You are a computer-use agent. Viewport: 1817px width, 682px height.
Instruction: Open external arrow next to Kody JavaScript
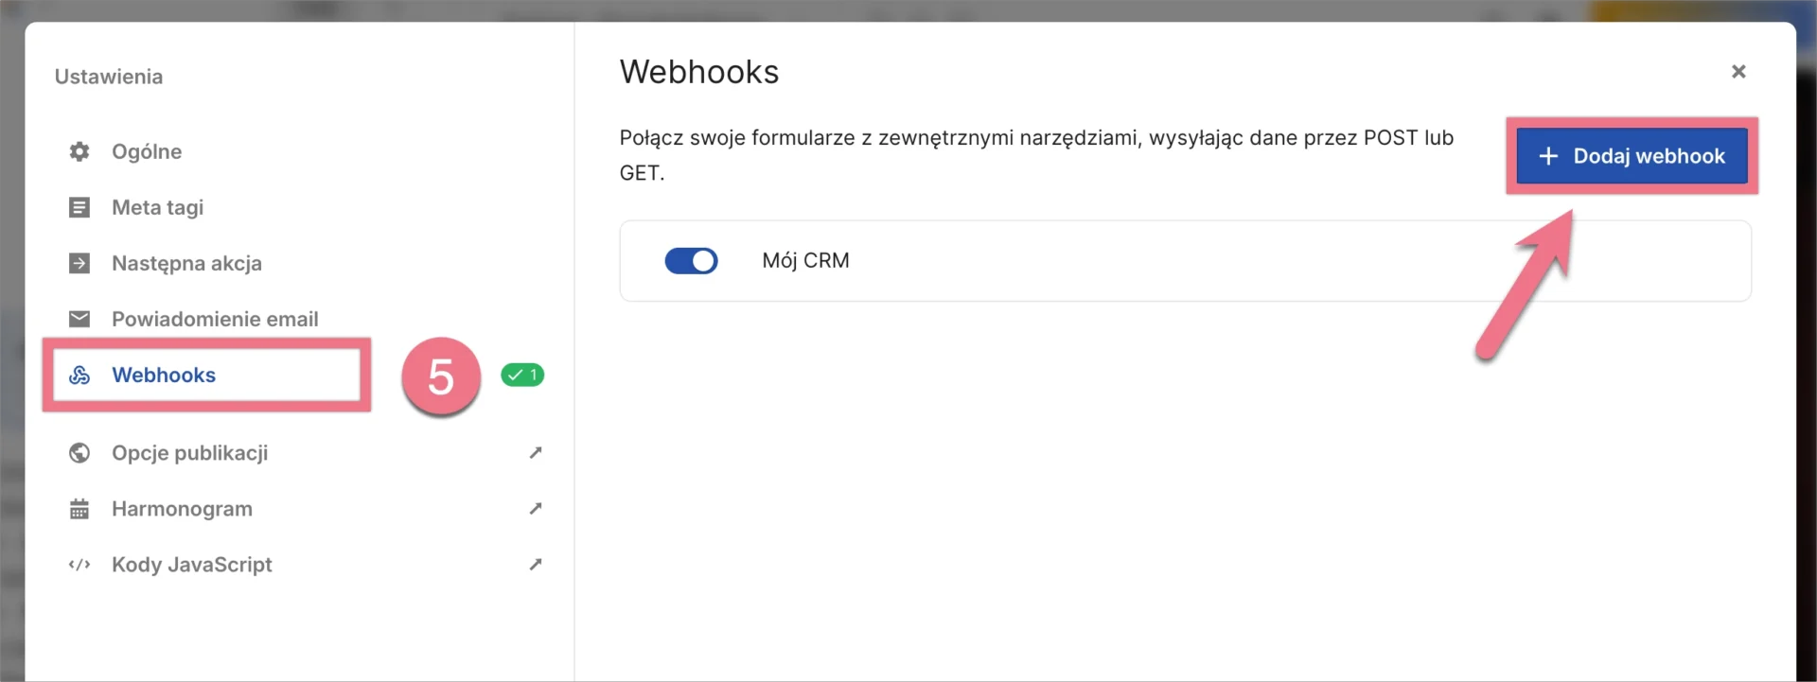tap(536, 565)
